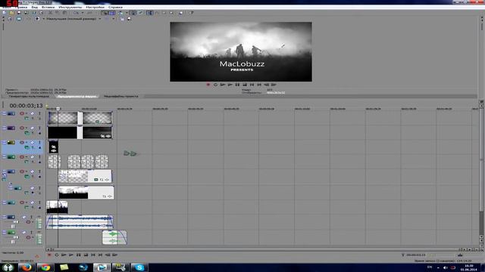Open the Вставка menu
Viewport: 485px width, 272px height.
(x=48, y=7)
